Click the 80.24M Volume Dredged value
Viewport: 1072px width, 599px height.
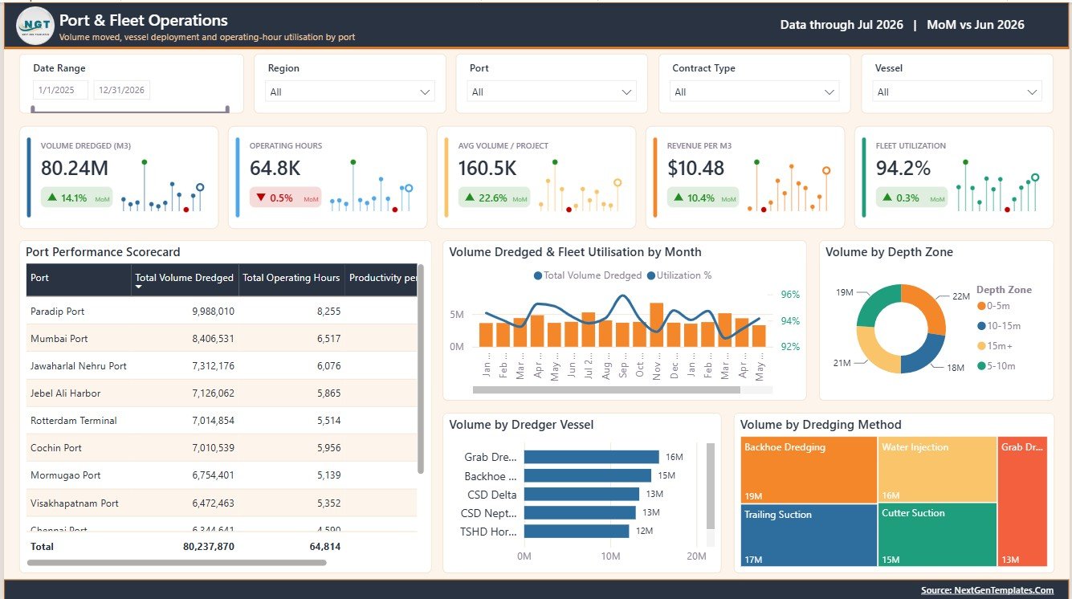(x=74, y=169)
